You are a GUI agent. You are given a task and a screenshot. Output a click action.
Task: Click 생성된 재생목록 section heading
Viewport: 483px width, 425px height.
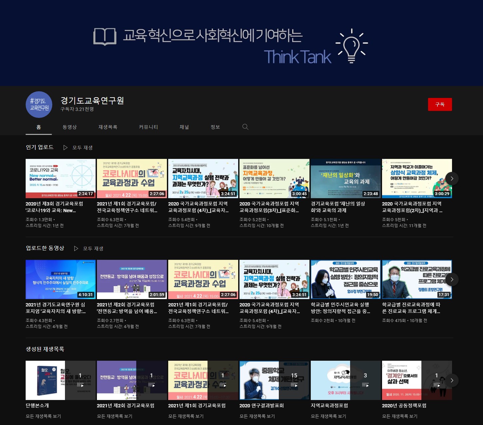(x=45, y=349)
